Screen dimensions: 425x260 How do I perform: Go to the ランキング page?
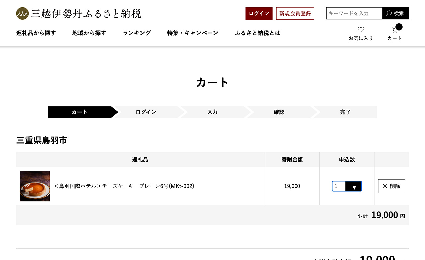pyautogui.click(x=137, y=33)
